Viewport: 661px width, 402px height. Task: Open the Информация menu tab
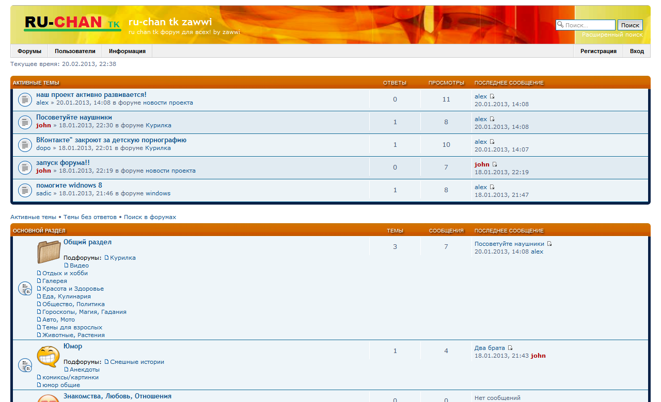tap(127, 51)
